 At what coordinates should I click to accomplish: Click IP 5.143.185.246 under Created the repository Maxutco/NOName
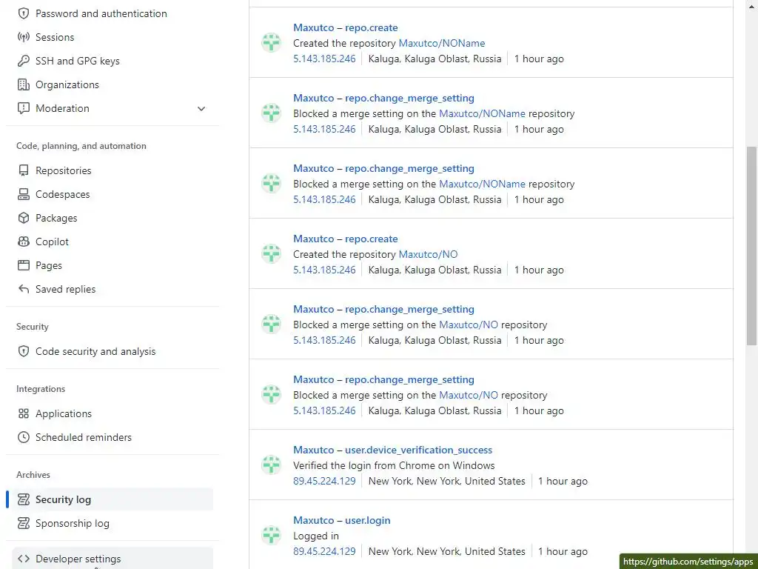tap(324, 59)
